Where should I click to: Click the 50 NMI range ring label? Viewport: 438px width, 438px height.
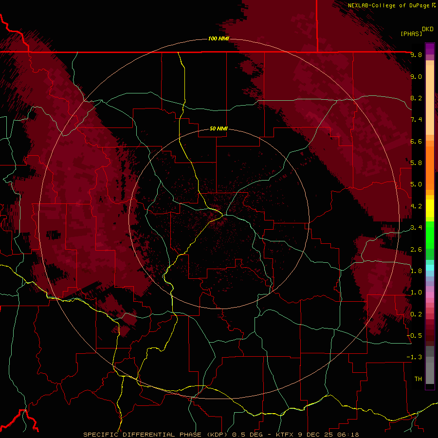[x=219, y=128]
